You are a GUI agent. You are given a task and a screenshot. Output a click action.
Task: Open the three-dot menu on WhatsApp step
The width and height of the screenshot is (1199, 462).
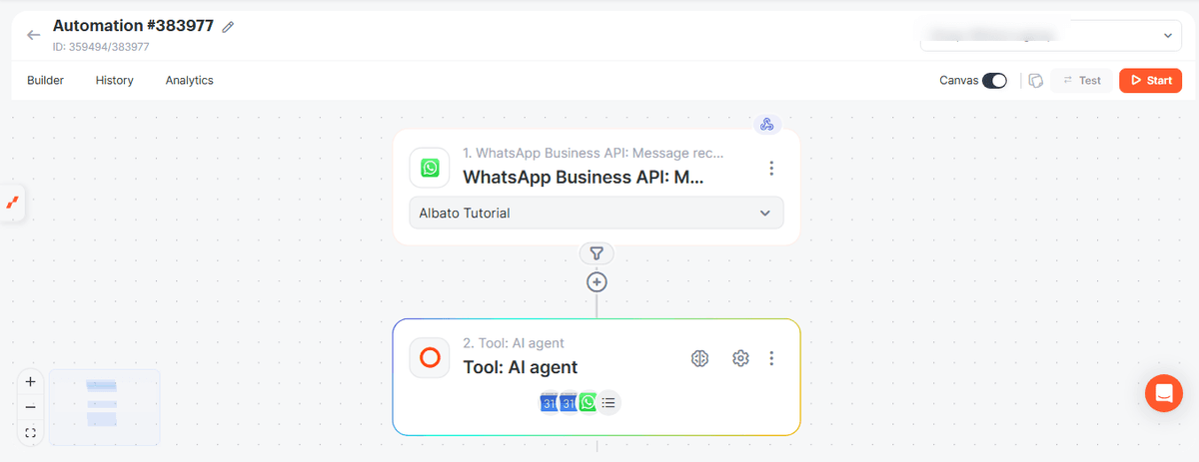(771, 169)
